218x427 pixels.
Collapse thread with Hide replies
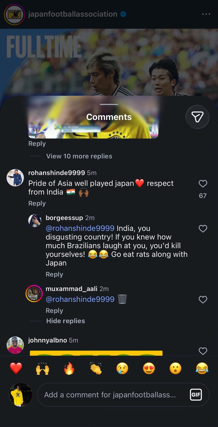tap(66, 321)
